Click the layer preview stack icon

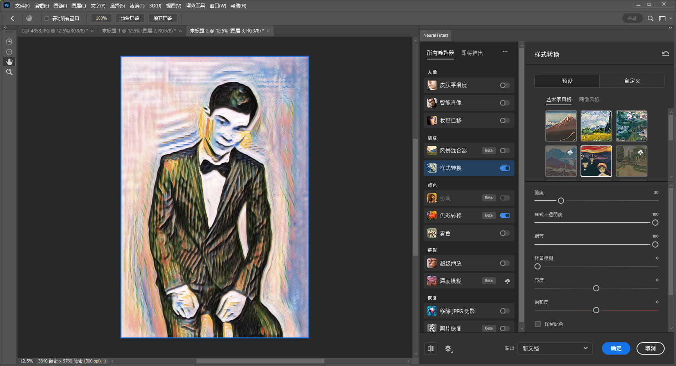tap(448, 348)
